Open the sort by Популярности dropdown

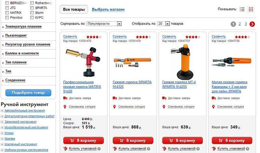pos(104,24)
